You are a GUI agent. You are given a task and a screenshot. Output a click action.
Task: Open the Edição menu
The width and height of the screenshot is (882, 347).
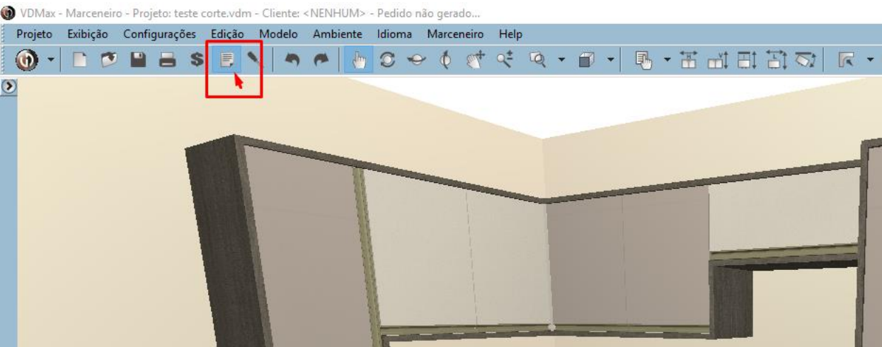point(227,34)
